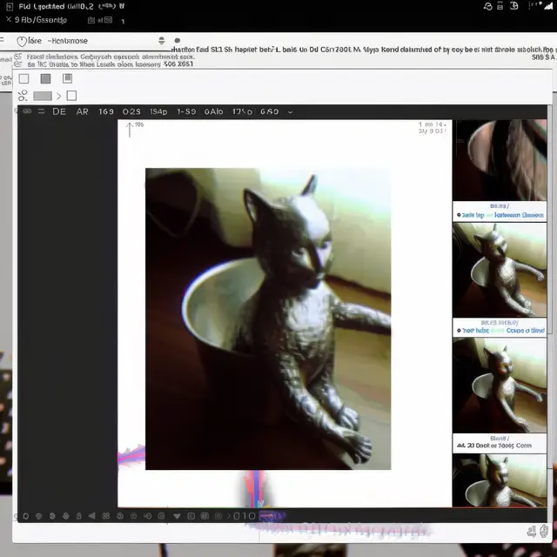Click the lock icon in bottom toolbar
This screenshot has height=557, width=557.
pos(79,516)
